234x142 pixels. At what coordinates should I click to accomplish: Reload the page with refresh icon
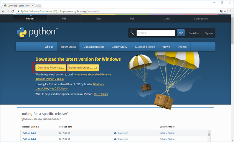click(x=13, y=11)
